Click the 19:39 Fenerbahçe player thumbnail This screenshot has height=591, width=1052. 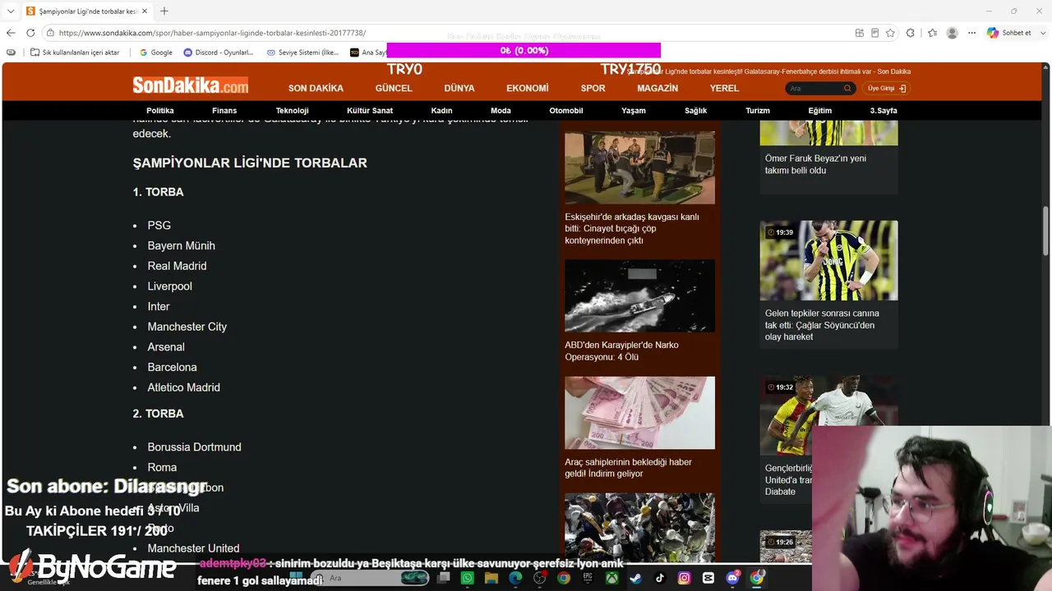[828, 260]
